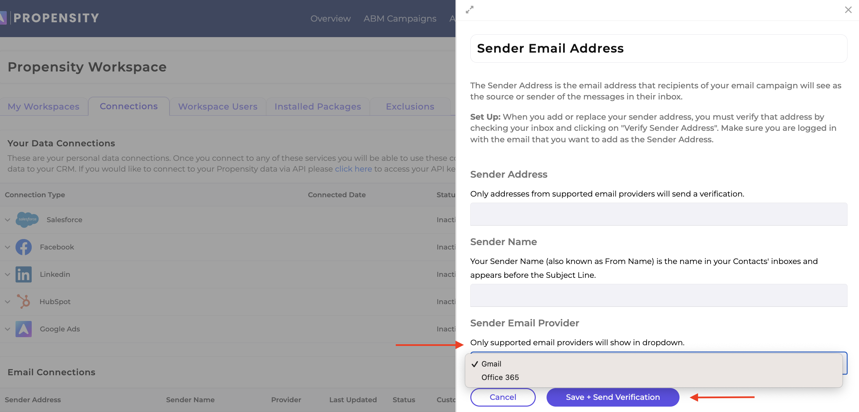Follow the 'click here' API link
Screen dimensions: 859x412
pos(353,169)
